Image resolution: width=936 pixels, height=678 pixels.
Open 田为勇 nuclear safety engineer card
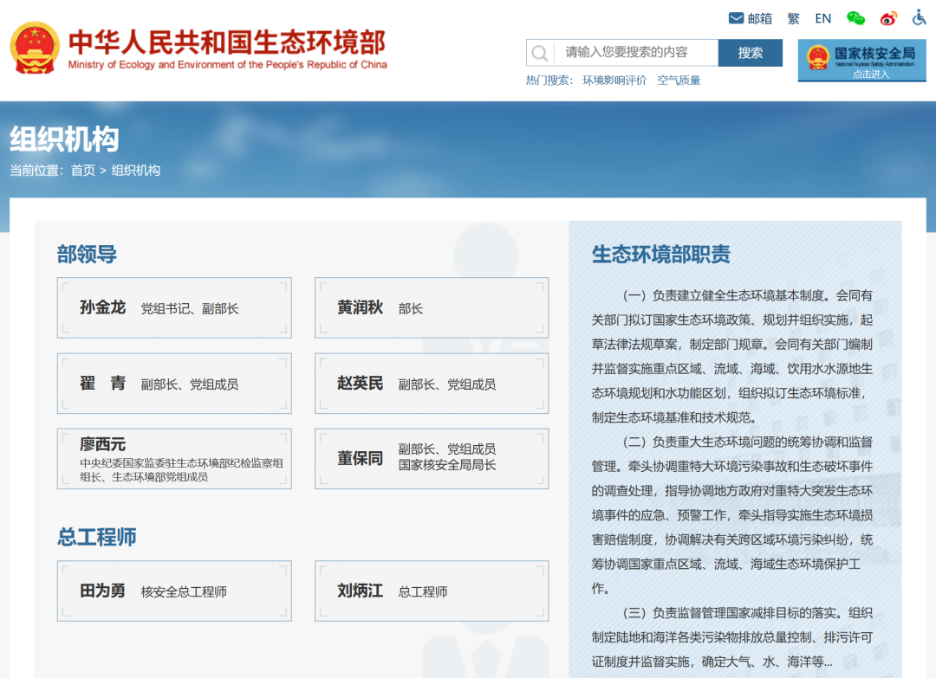coord(174,591)
